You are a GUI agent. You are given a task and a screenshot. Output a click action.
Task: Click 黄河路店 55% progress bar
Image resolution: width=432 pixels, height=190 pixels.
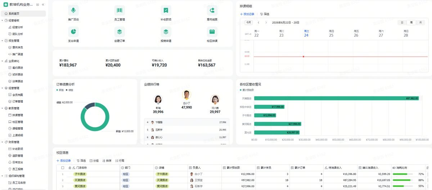(403, 186)
